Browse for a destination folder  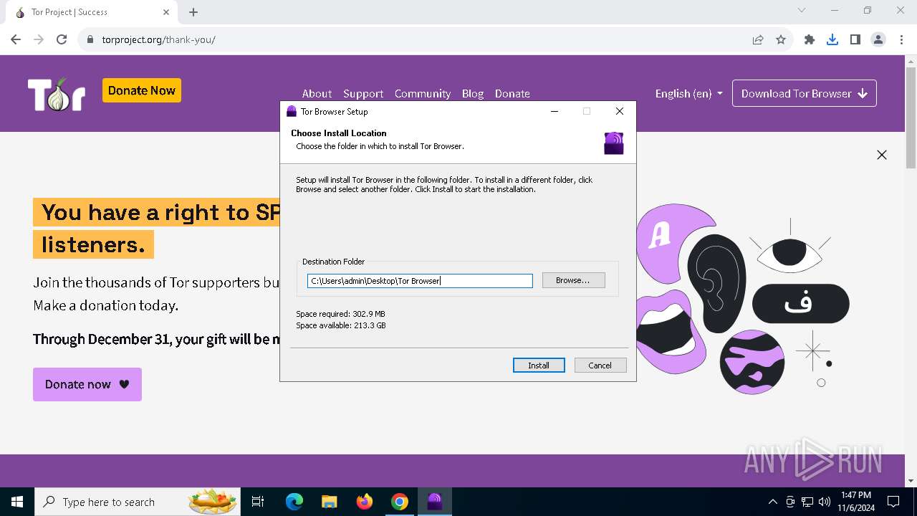574,280
